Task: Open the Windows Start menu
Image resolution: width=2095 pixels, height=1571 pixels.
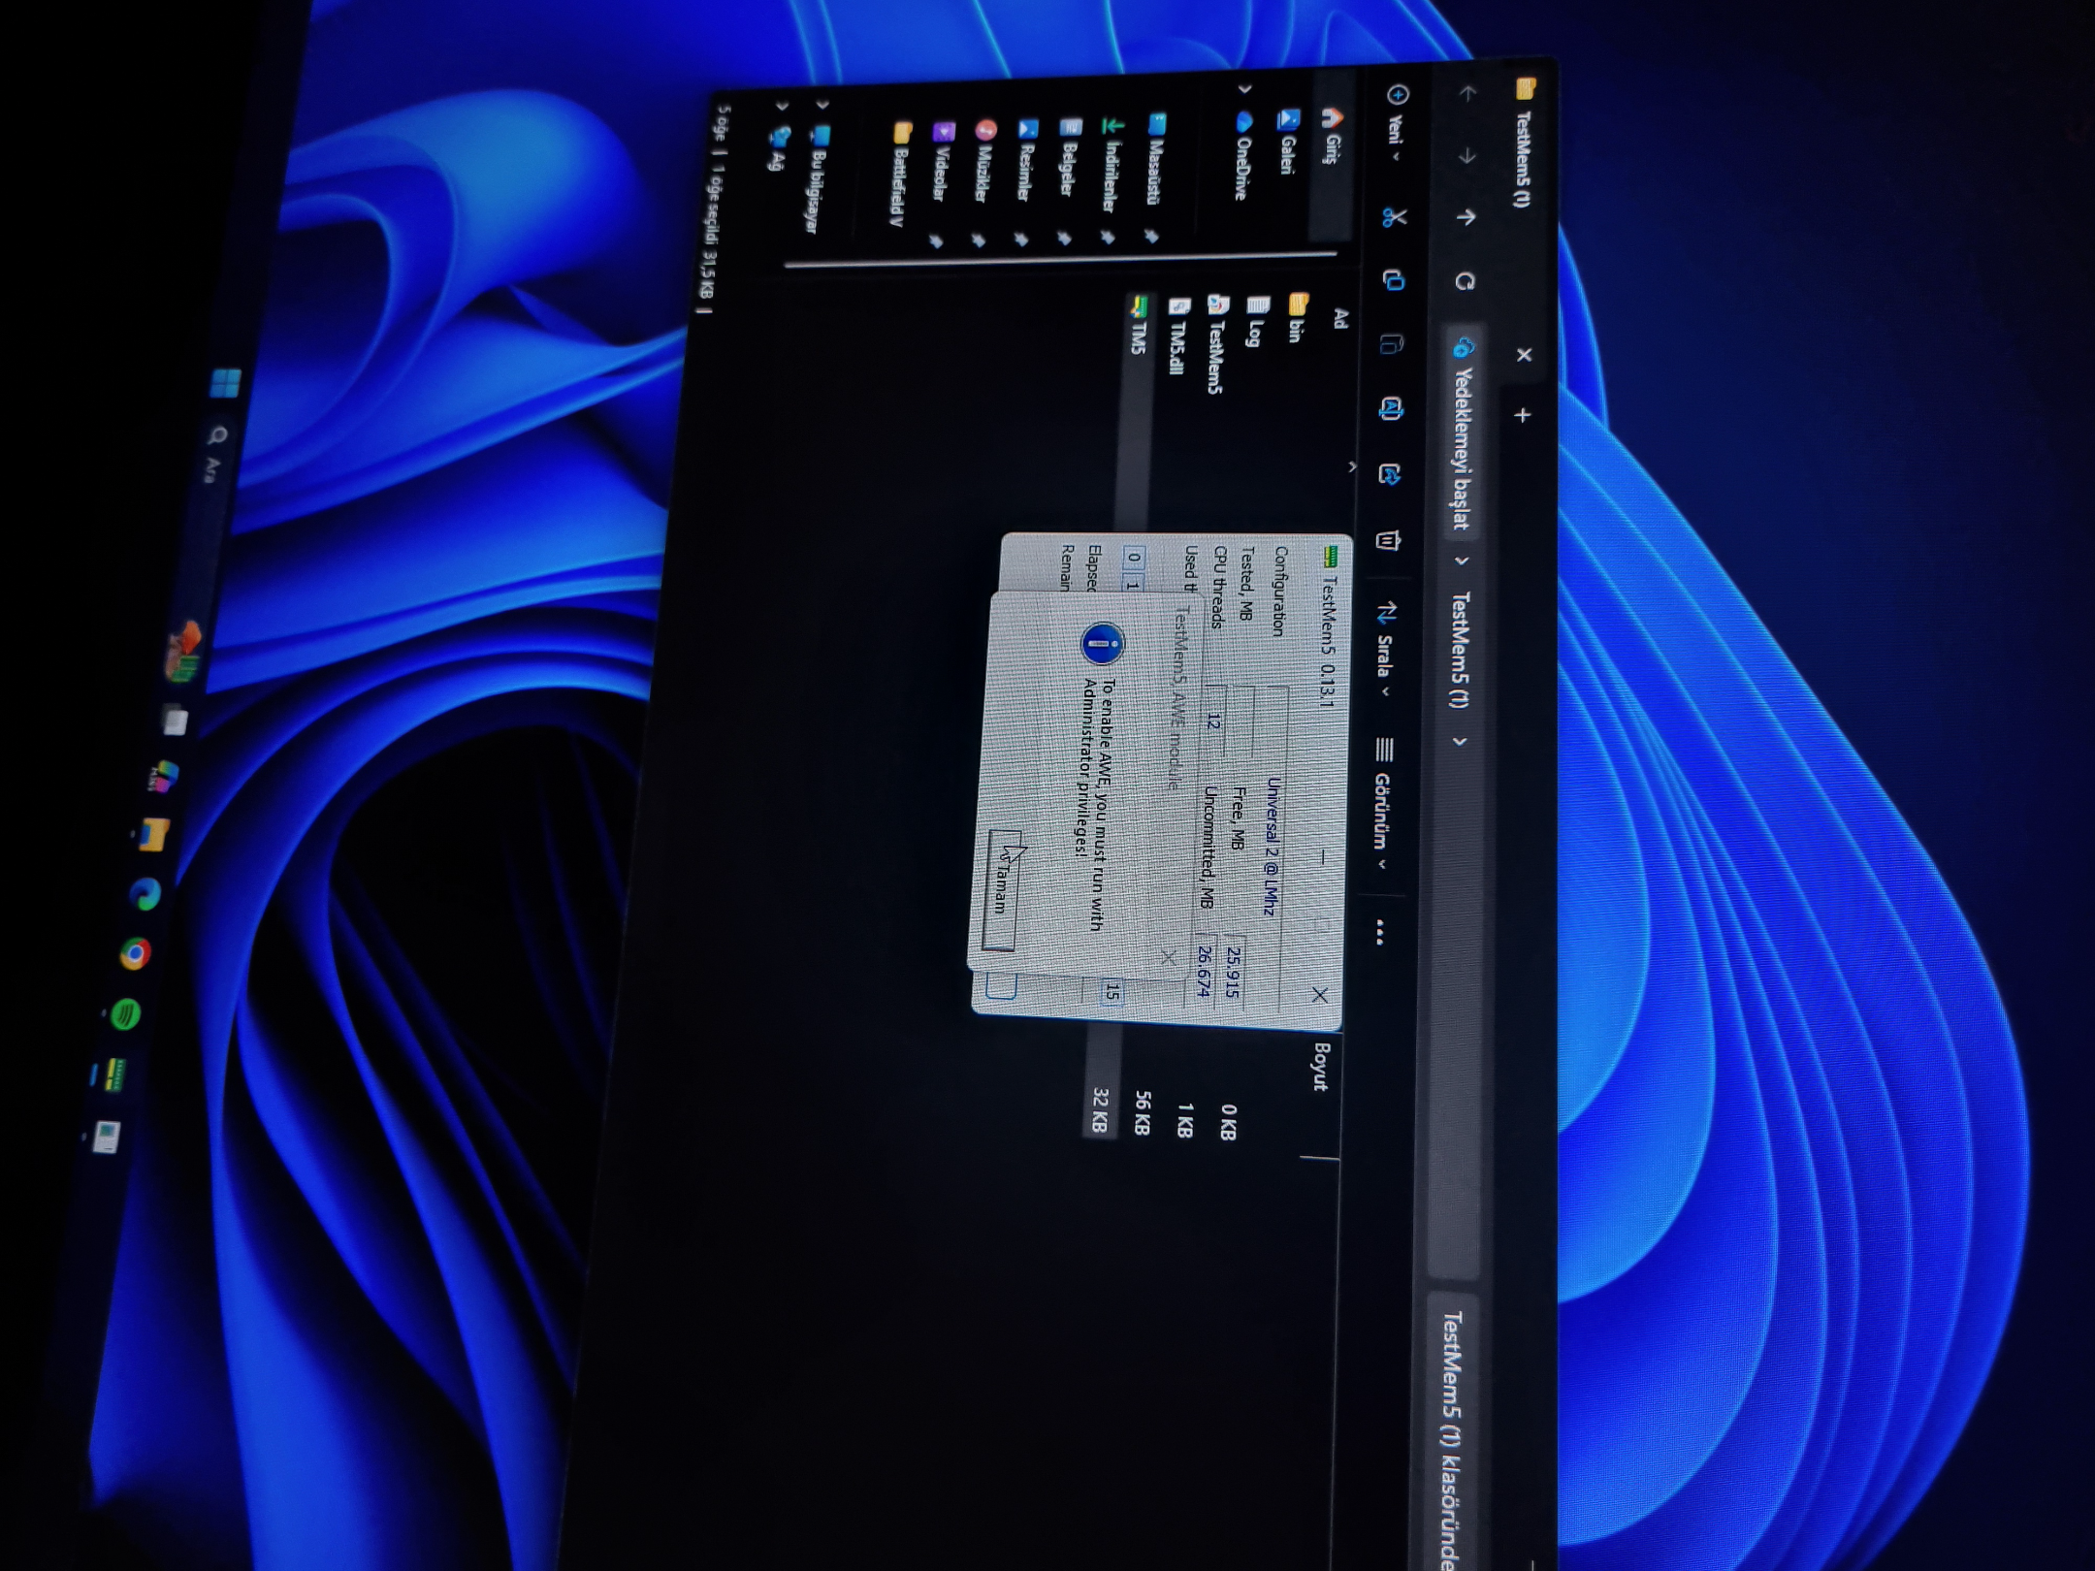Action: coord(226,383)
